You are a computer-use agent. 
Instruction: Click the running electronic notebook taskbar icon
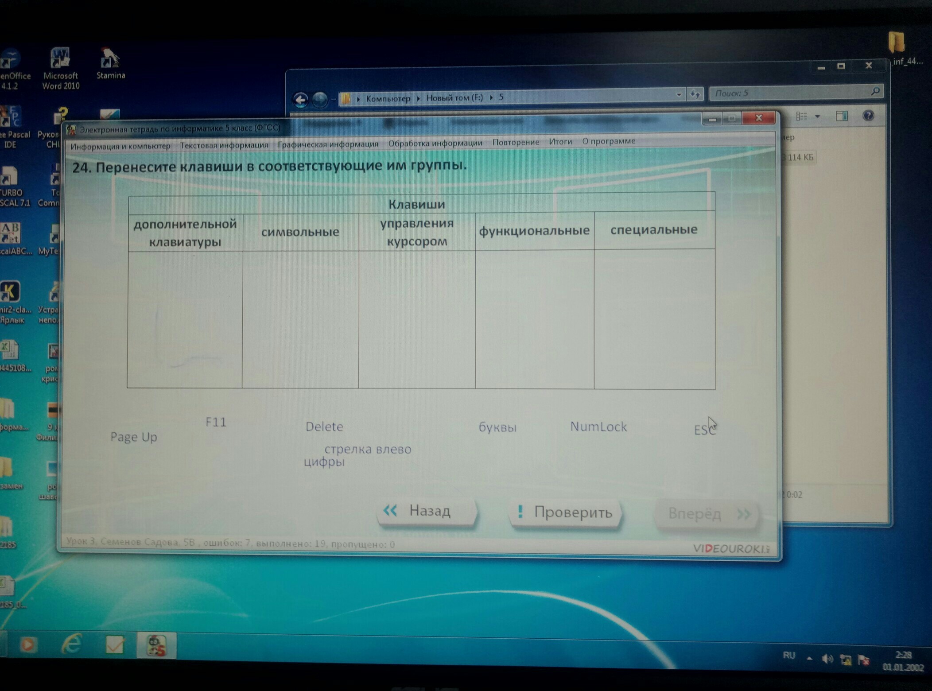click(x=156, y=645)
